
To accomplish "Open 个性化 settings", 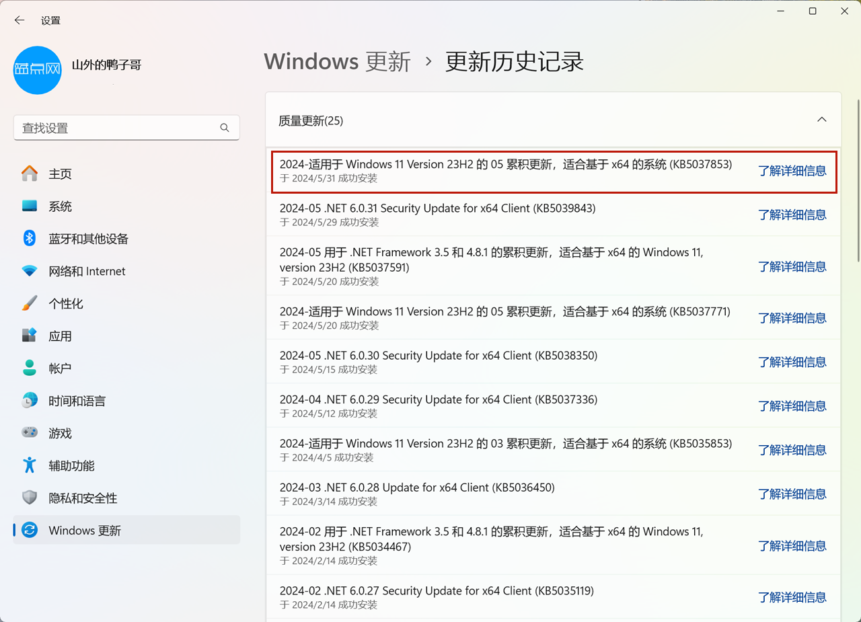I will tap(126, 303).
